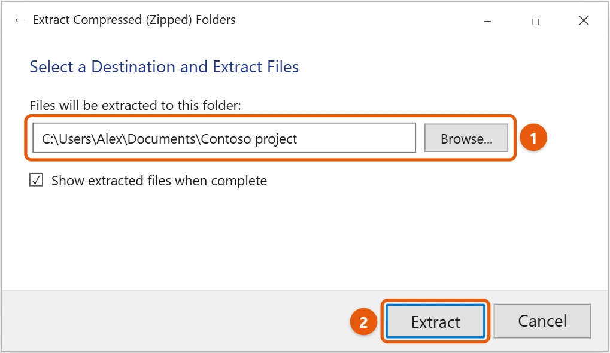Click the destination folder path field
This screenshot has height=353, width=610.
pos(224,138)
